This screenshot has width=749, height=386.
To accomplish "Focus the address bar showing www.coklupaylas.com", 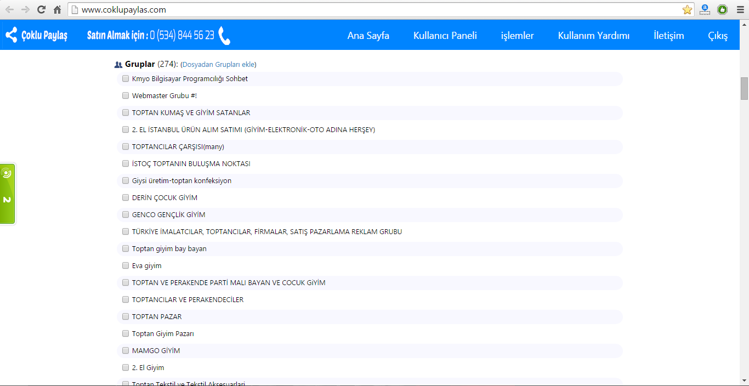I will coord(374,9).
